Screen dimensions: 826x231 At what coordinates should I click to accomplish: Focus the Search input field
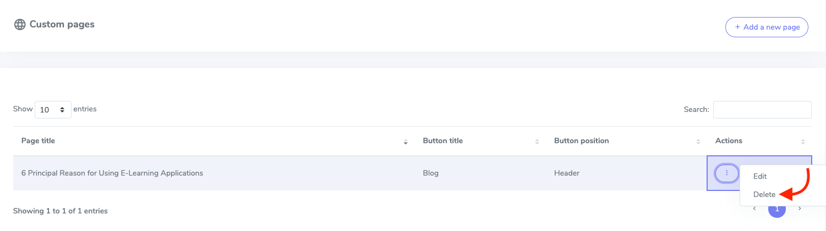[762, 110]
